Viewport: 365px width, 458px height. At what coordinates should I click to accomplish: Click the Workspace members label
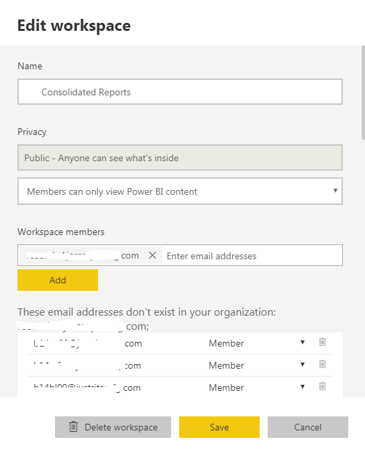tap(61, 232)
